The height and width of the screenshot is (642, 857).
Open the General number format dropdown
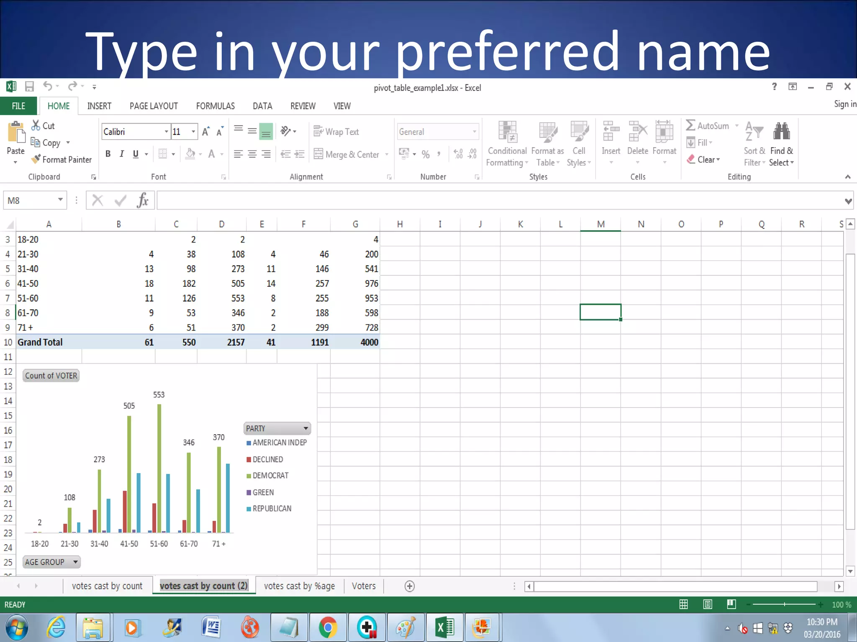click(x=475, y=132)
